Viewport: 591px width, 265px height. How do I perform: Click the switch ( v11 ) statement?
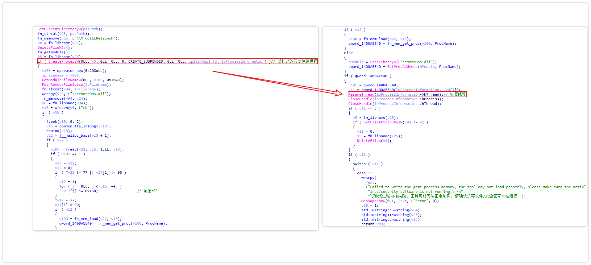tap(368, 164)
